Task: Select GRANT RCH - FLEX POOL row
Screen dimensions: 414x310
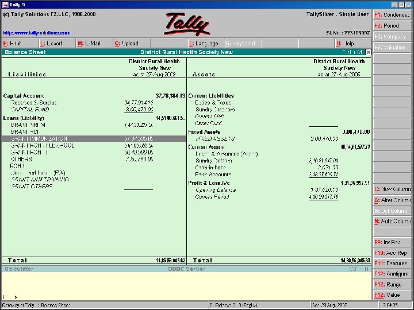Action: pos(43,145)
